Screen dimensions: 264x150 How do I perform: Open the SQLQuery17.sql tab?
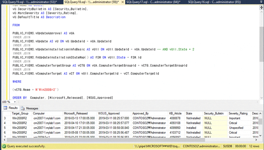tap(153, 2)
